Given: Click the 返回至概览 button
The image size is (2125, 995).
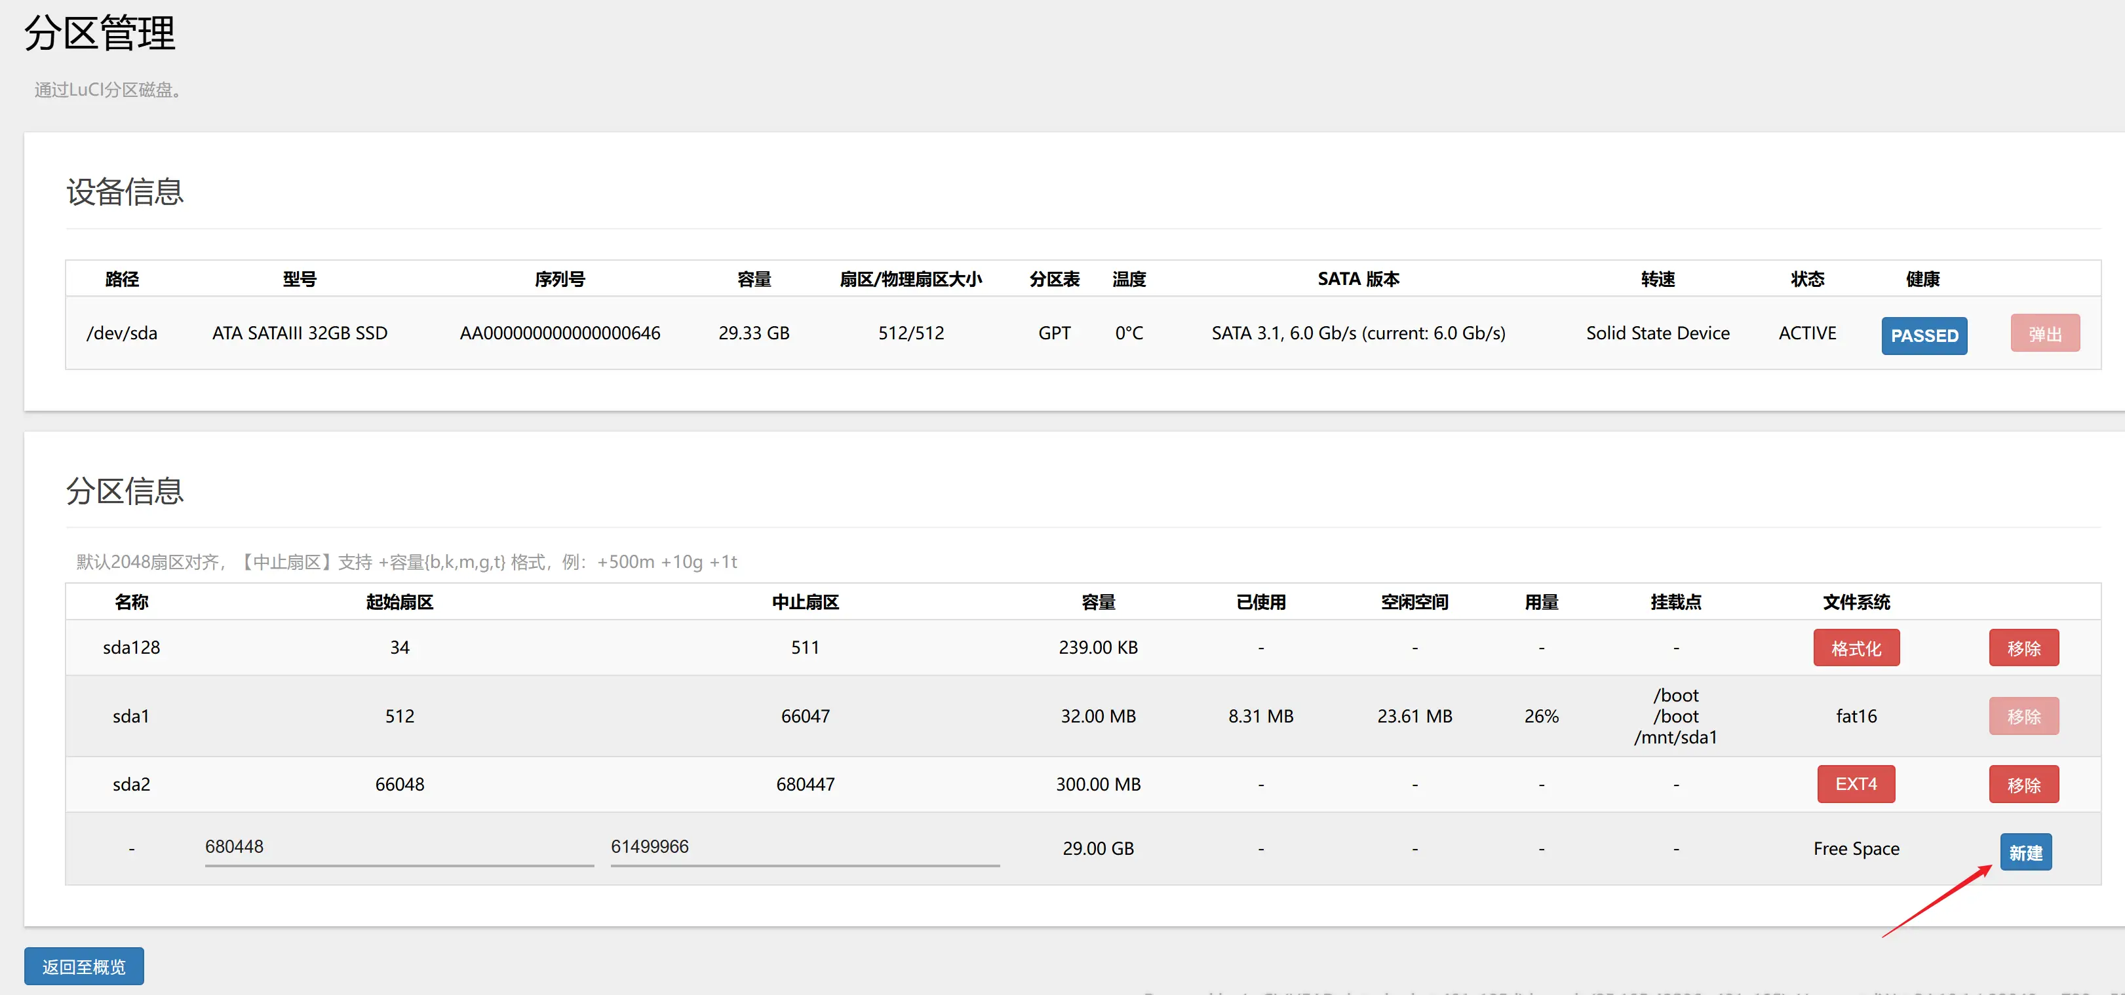Looking at the screenshot, I should click(x=83, y=966).
